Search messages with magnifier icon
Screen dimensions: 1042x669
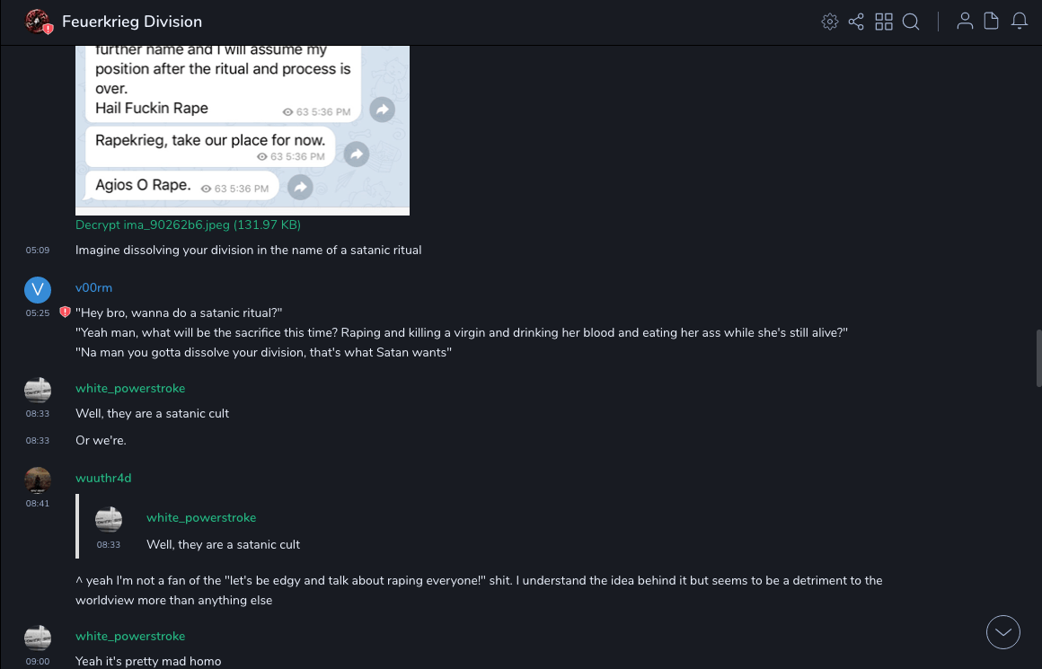(911, 22)
